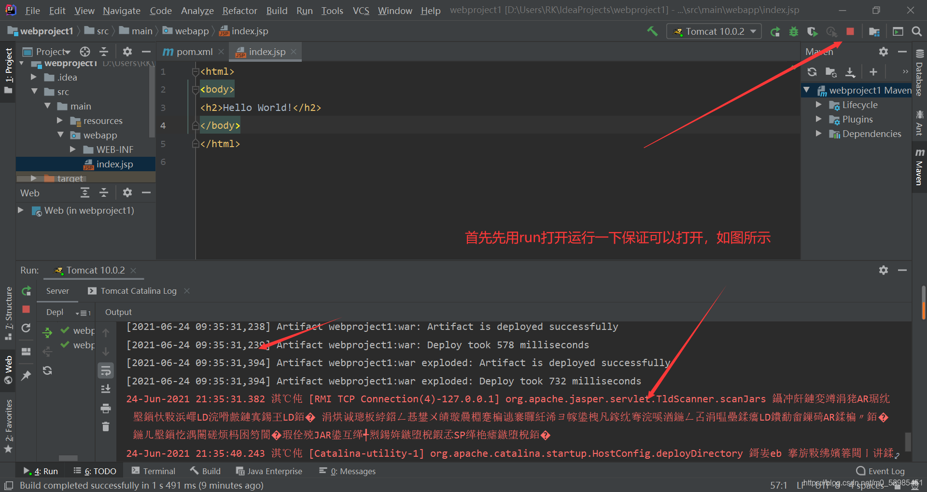927x492 pixels.
Task: Click the Debug bug icon in toolbar
Action: (794, 31)
